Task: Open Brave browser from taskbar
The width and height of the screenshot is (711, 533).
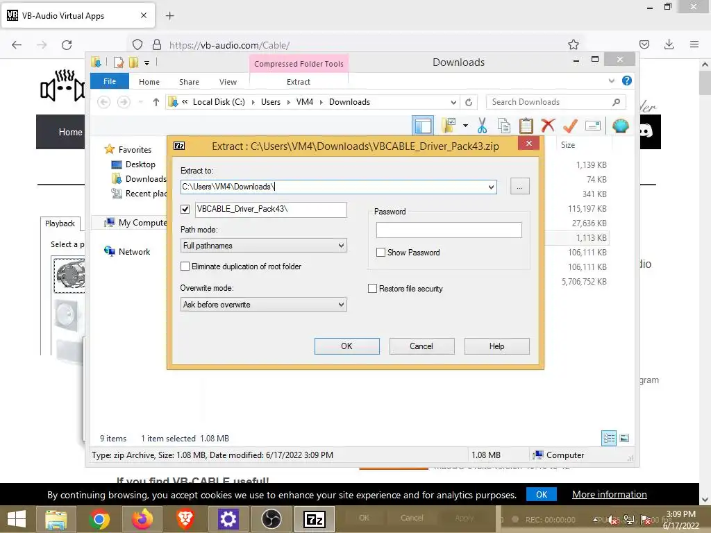Action: coord(185,519)
